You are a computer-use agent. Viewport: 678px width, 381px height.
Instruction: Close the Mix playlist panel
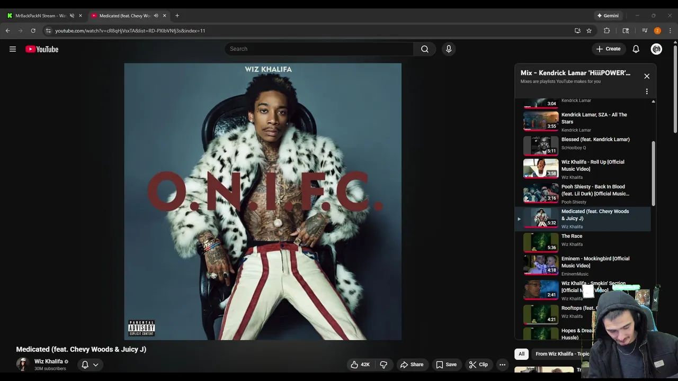click(x=647, y=76)
